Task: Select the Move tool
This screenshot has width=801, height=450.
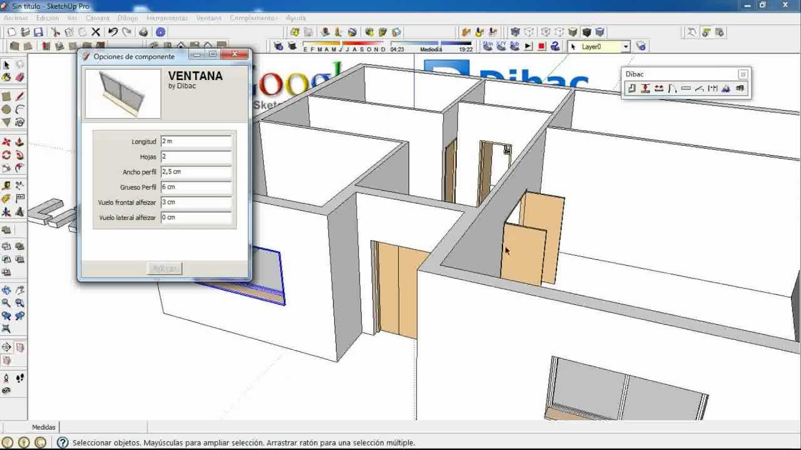Action: (x=6, y=142)
